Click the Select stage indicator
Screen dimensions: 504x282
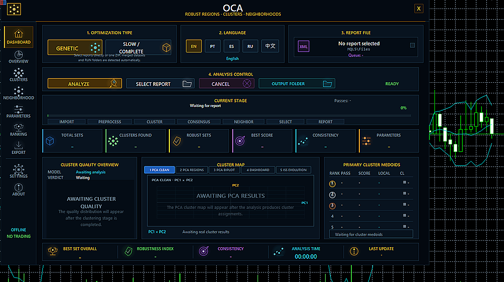pos(285,122)
